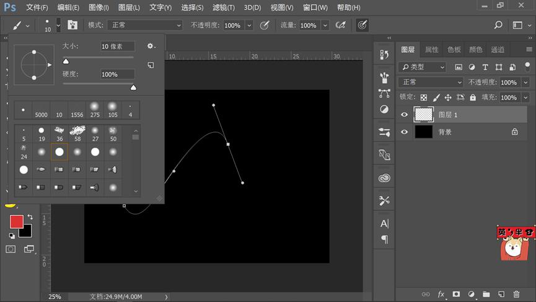Image resolution: width=536 pixels, height=302 pixels.
Task: Toggle pressure for opacity icon
Action: [265, 25]
